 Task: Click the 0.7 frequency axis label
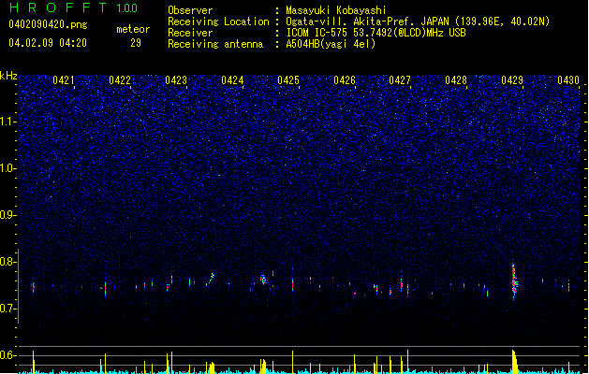8,309
